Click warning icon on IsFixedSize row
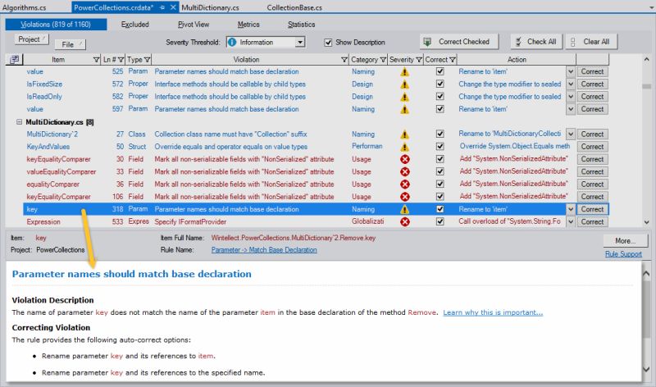656x387 pixels. (x=404, y=84)
